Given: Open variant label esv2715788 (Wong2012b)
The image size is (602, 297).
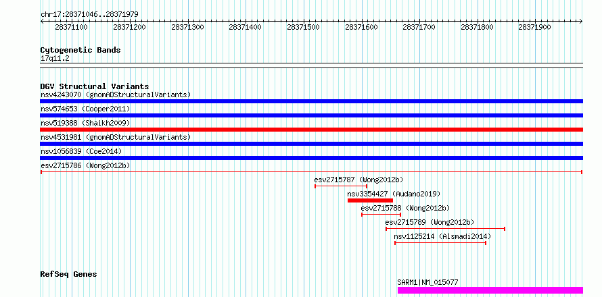Looking at the screenshot, I should tap(405, 208).
